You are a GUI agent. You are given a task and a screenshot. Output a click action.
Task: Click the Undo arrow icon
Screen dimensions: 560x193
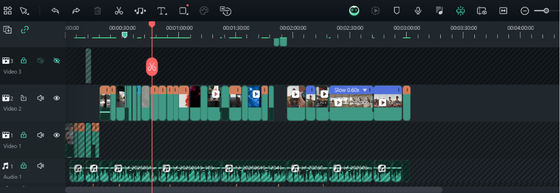click(x=55, y=11)
